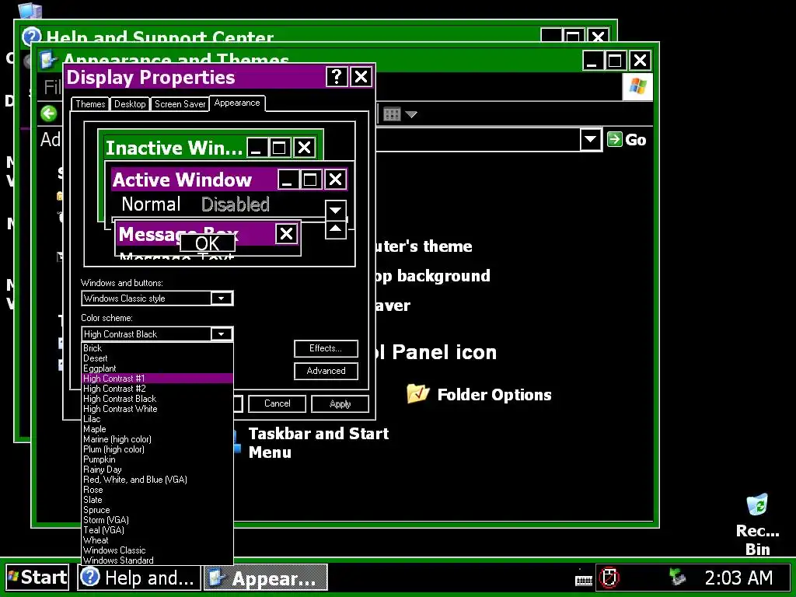The width and height of the screenshot is (796, 597).
Task: Open Folder Options icon
Action: pyautogui.click(x=417, y=394)
